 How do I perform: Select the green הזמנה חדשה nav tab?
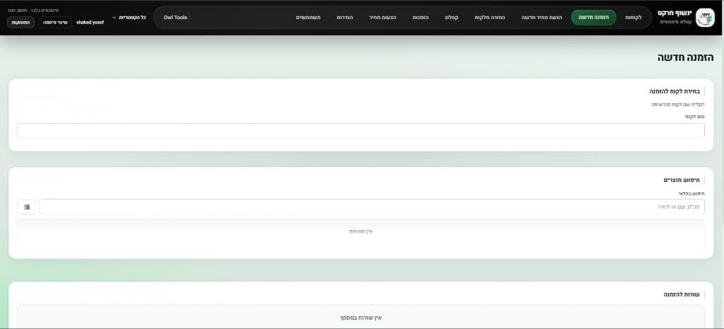click(x=593, y=18)
